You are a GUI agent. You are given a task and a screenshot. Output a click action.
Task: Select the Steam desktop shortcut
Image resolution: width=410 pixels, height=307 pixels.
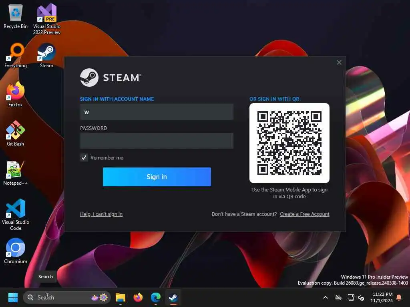[x=46, y=55]
